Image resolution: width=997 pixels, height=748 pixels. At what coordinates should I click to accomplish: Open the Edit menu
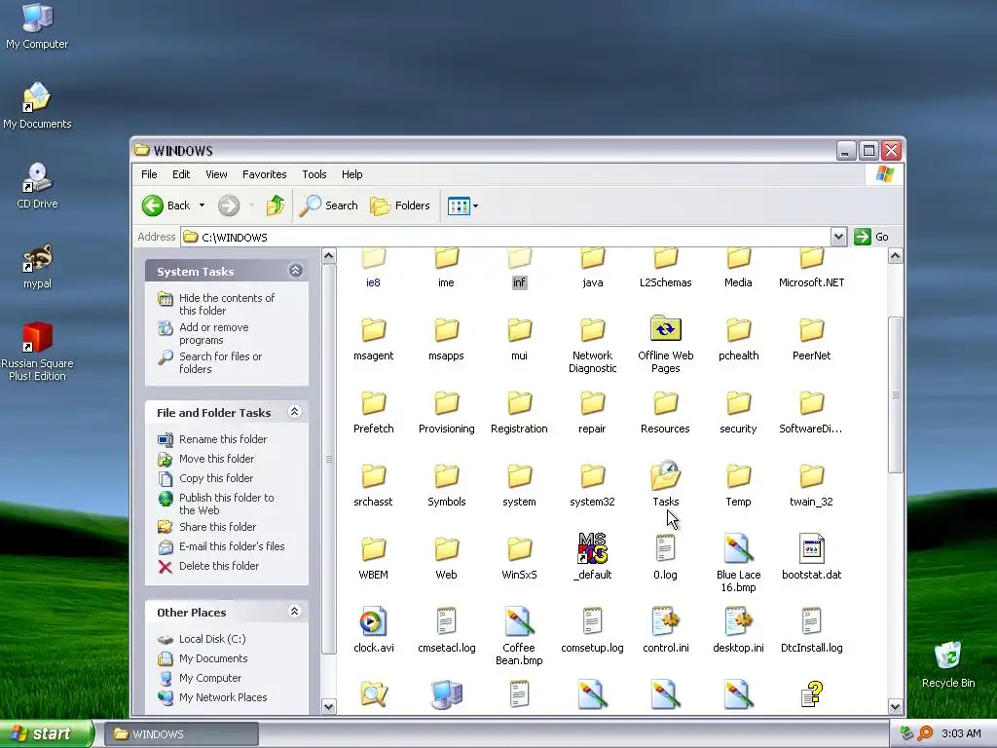coord(181,174)
